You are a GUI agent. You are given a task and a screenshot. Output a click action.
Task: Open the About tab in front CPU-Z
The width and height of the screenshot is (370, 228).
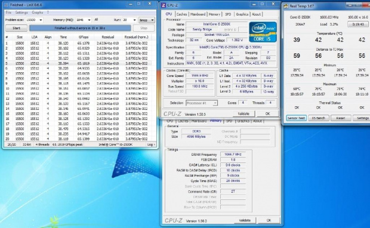point(256,14)
